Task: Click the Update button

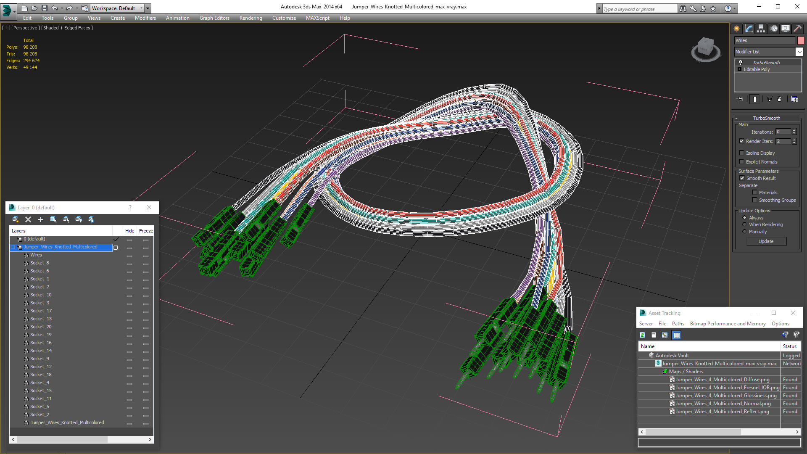Action: tap(766, 241)
